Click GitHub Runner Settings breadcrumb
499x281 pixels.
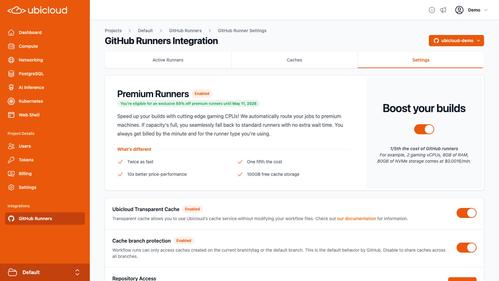click(x=242, y=31)
